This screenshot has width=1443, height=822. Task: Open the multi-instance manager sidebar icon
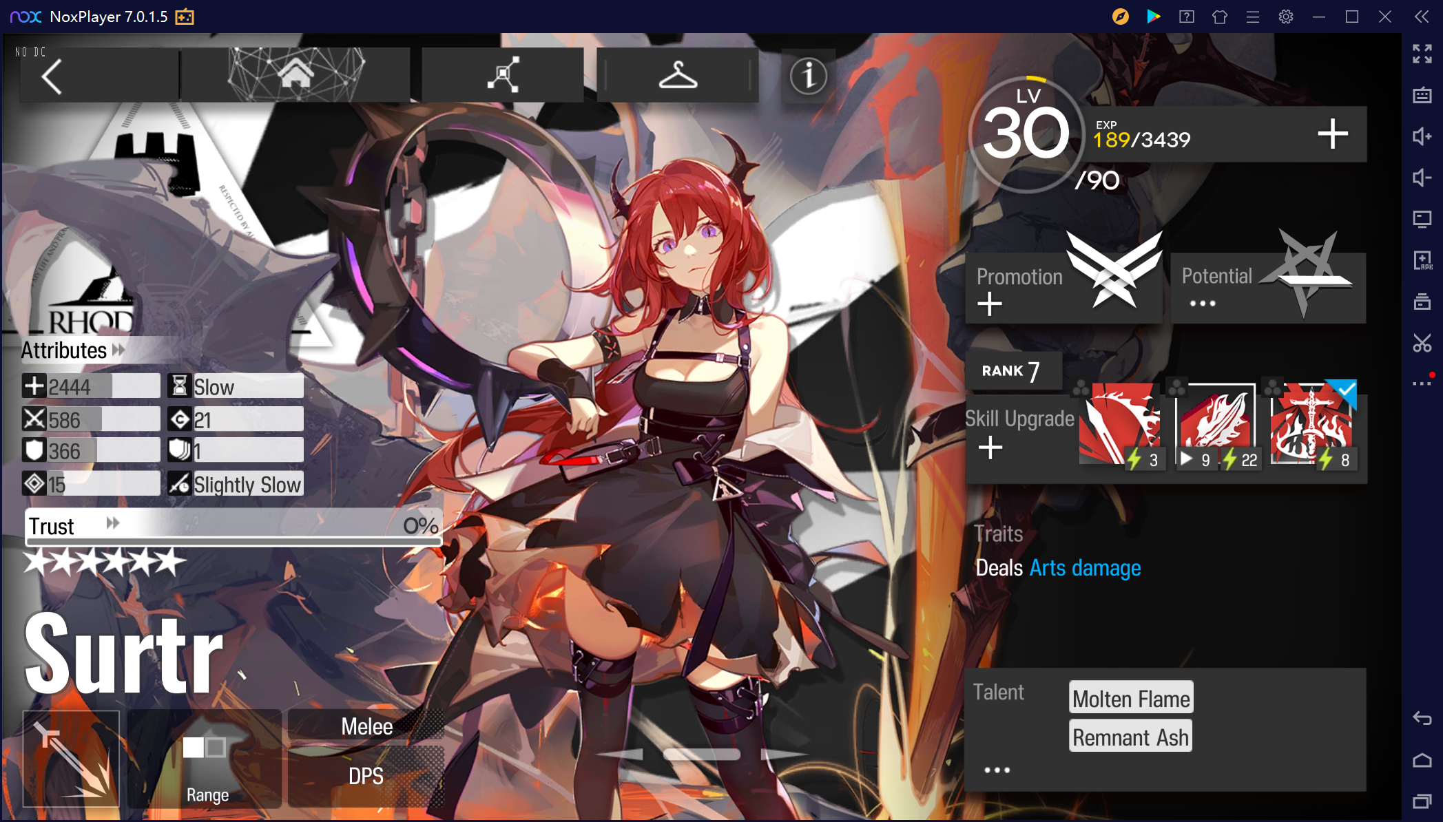pyautogui.click(x=1422, y=302)
